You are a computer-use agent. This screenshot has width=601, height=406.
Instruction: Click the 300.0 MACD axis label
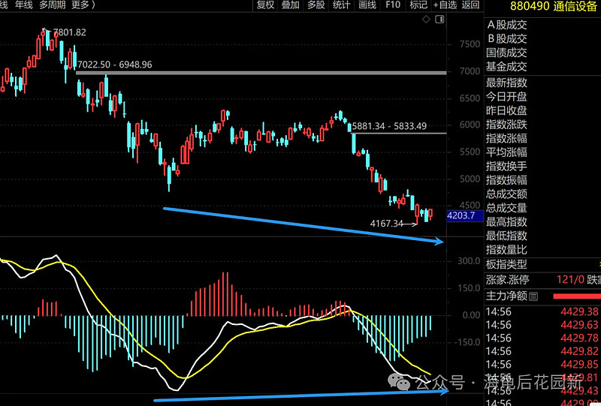469,261
